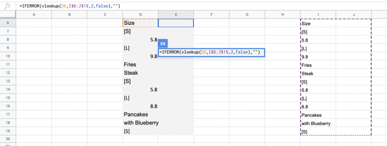This screenshot has width=387, height=146.
Task: Click the fx function icon
Action: [8, 6]
